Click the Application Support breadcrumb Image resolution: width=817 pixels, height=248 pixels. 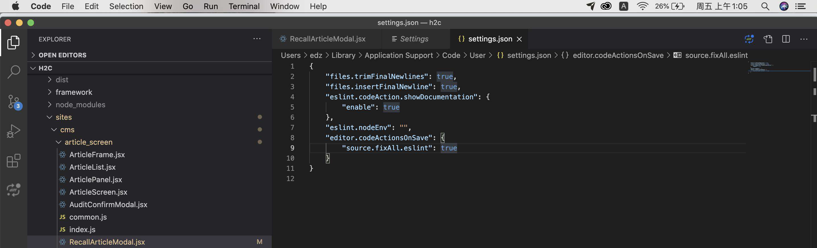(399, 55)
